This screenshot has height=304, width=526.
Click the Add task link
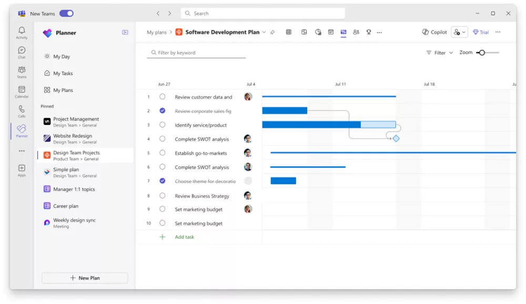coord(184,237)
